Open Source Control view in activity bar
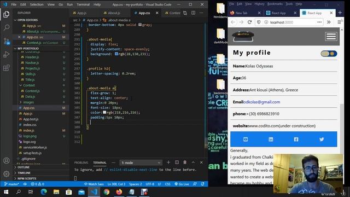The height and width of the screenshot is (197, 350). tap(6, 41)
